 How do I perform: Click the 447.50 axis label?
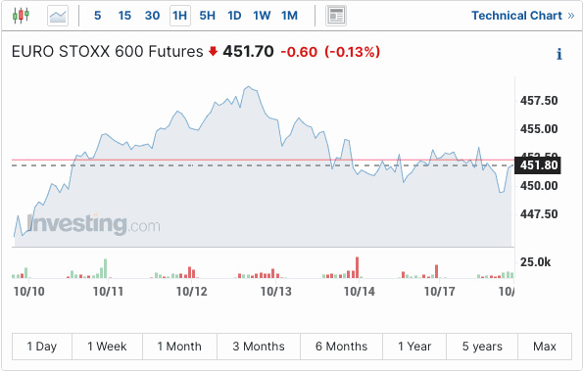pyautogui.click(x=539, y=214)
